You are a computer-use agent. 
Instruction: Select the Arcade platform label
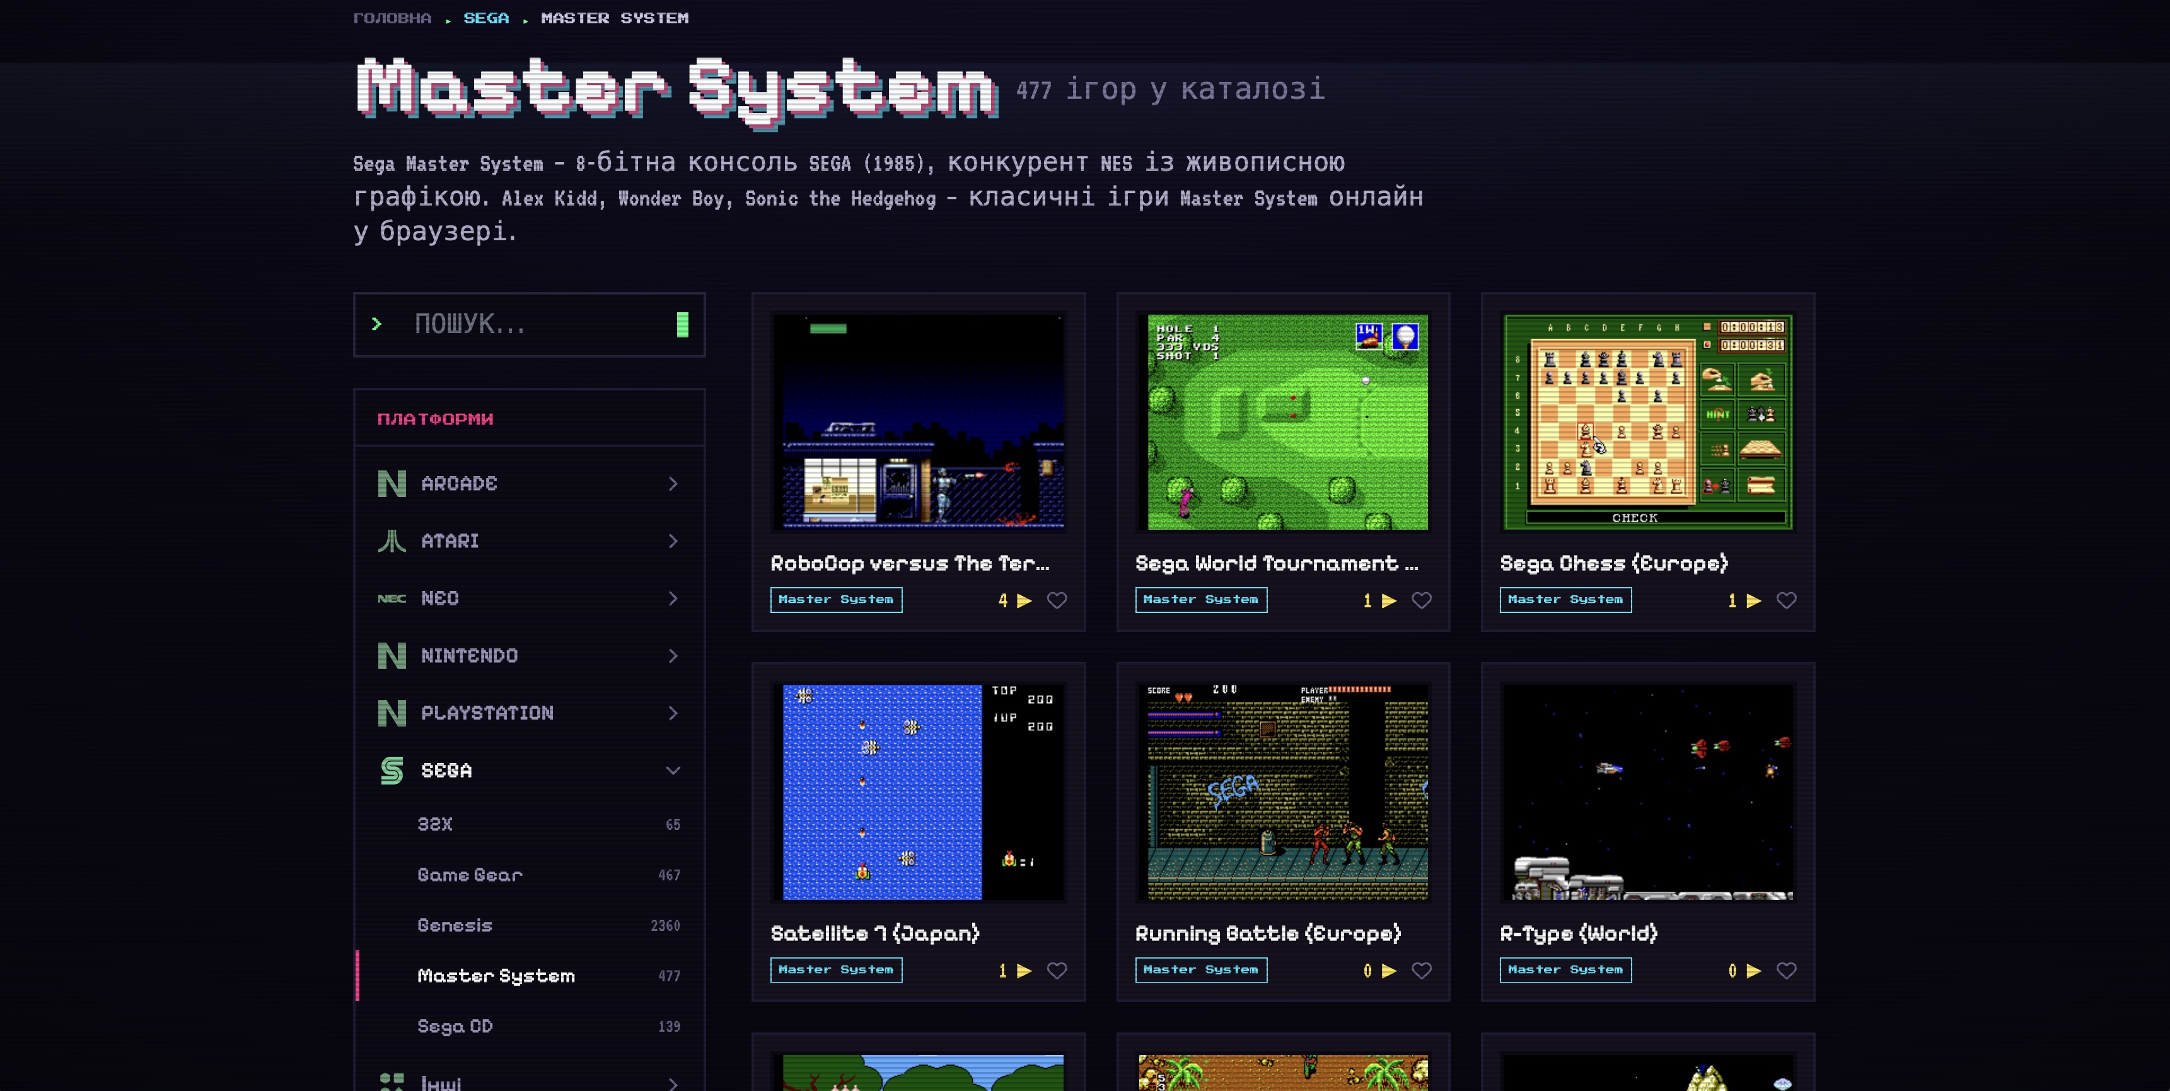pyautogui.click(x=459, y=484)
